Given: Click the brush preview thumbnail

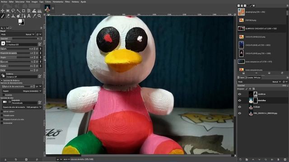Looking at the screenshot, I should (x=3, y=43).
